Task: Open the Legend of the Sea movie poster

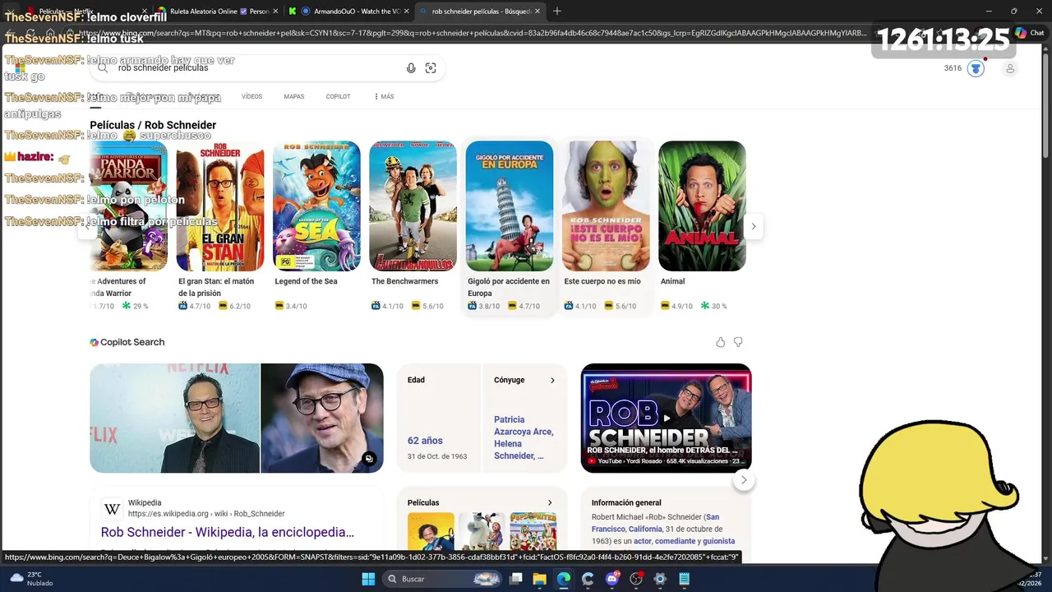Action: pyautogui.click(x=316, y=206)
